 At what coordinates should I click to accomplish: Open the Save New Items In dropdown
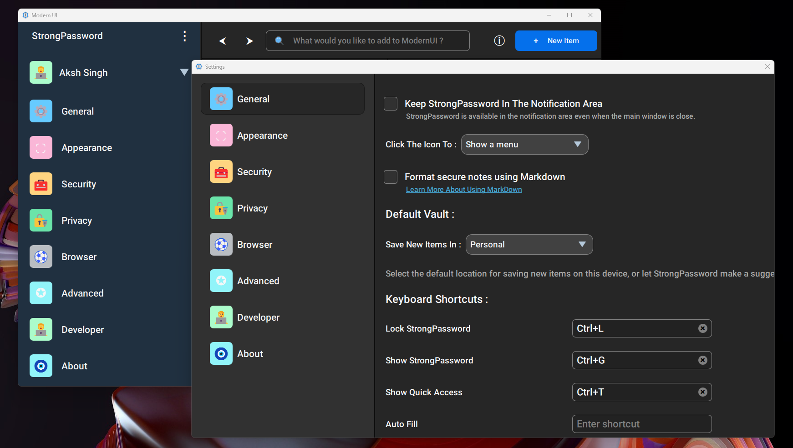(529, 245)
